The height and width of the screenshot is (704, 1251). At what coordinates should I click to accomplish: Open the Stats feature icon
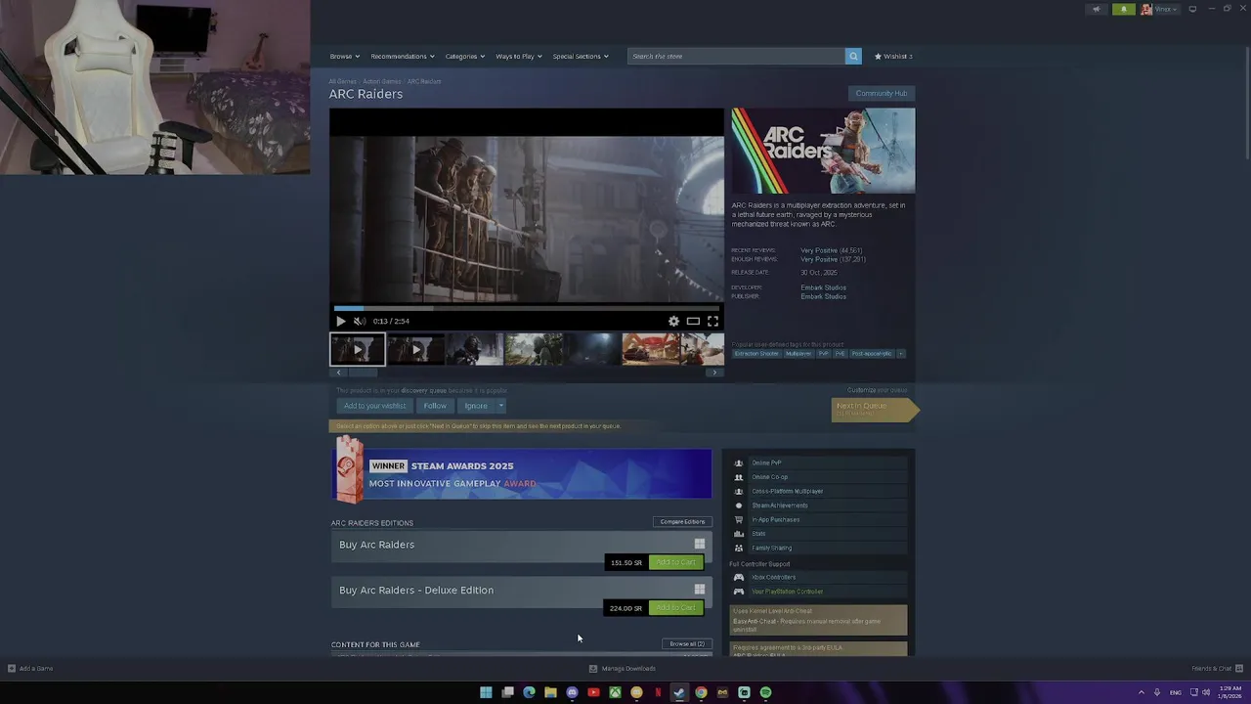click(739, 534)
